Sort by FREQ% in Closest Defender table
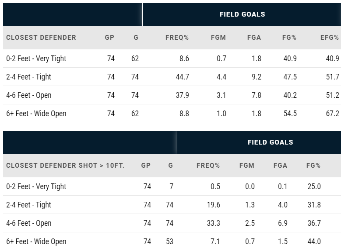Image resolution: width=341 pixels, height=252 pixels. click(x=177, y=38)
